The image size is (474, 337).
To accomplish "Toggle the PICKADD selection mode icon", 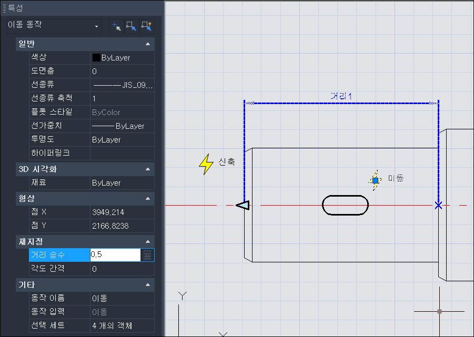I will pyautogui.click(x=116, y=26).
